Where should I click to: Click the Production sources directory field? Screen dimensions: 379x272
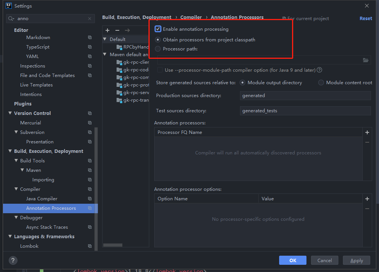click(x=305, y=96)
